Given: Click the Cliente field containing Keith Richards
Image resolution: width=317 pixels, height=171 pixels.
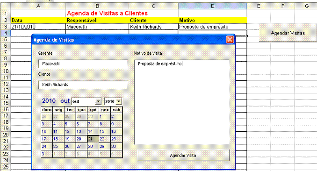Looking at the screenshot, I should [x=83, y=85].
